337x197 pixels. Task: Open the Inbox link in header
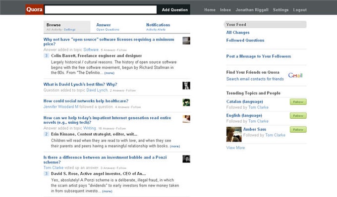[225, 10]
